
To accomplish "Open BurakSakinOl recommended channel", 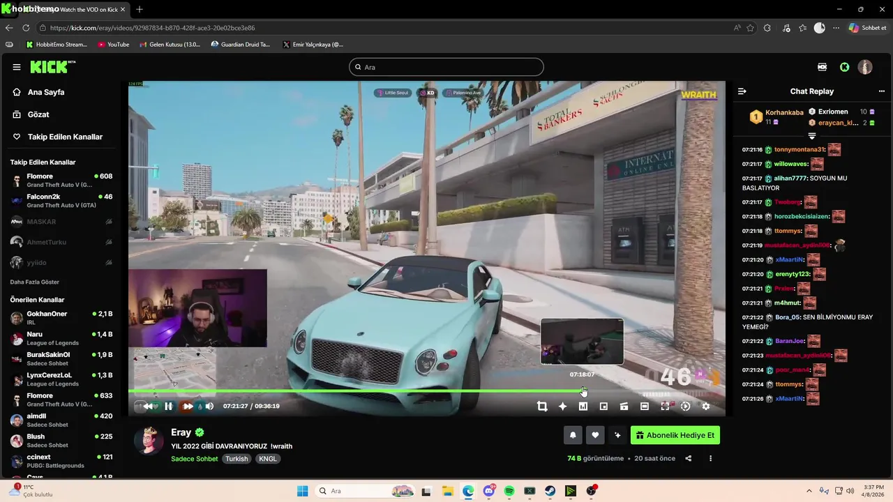I will pos(61,359).
